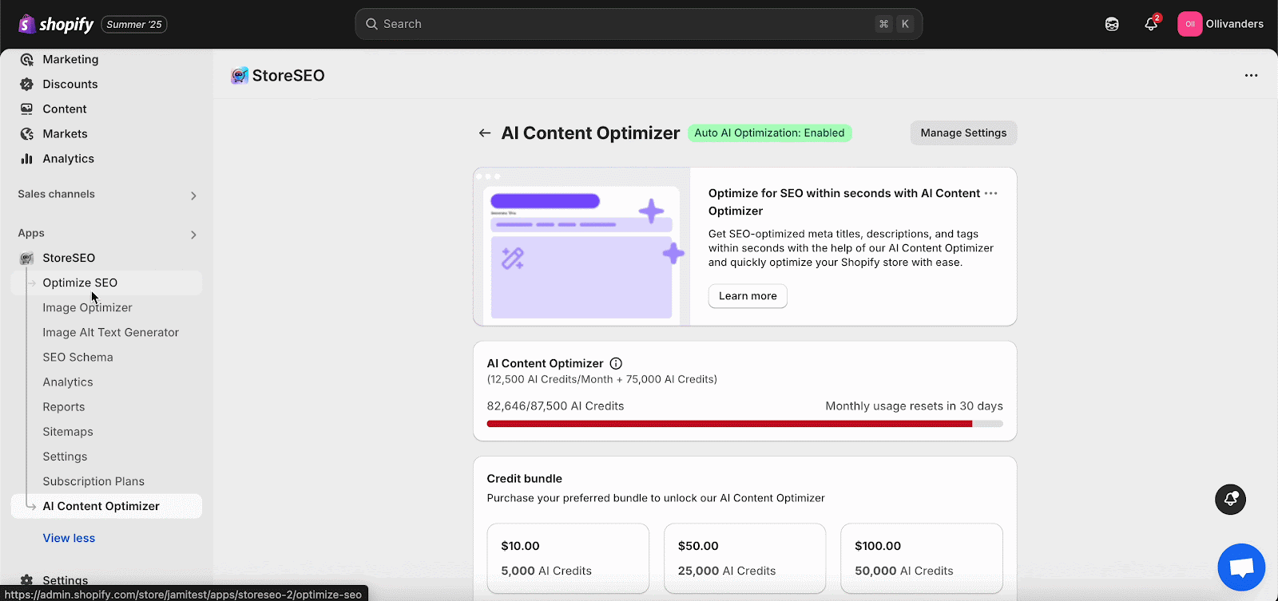Click the Content image icon
This screenshot has height=601, width=1278.
pos(27,109)
